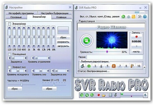Click the power off computer icon
153x105 pixels.
129,17
